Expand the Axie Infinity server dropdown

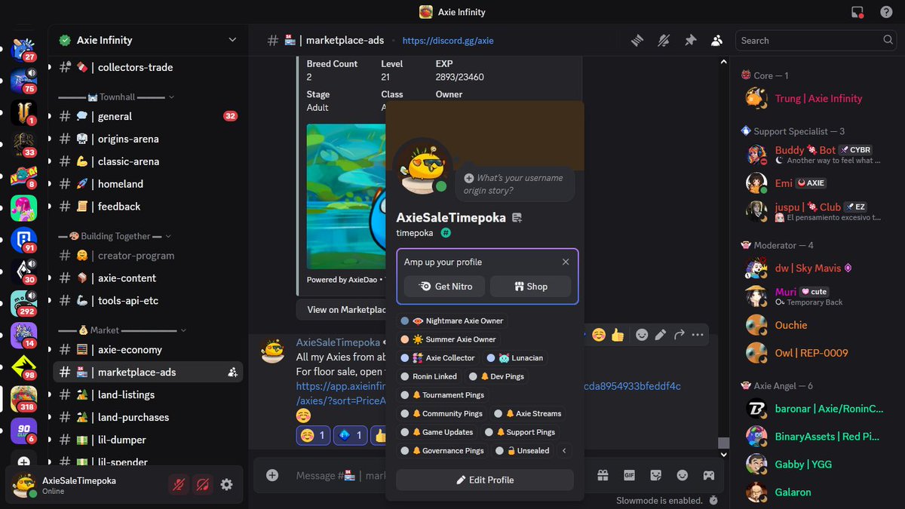click(x=232, y=40)
